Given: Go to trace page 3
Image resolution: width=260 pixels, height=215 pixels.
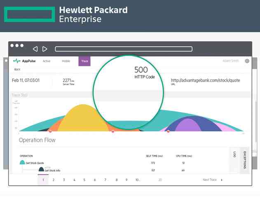Looking at the screenshot, I should (x=64, y=180).
